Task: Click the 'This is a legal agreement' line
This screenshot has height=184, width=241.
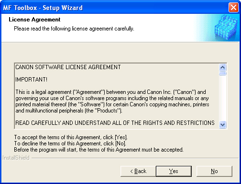Action: pyautogui.click(x=110, y=92)
